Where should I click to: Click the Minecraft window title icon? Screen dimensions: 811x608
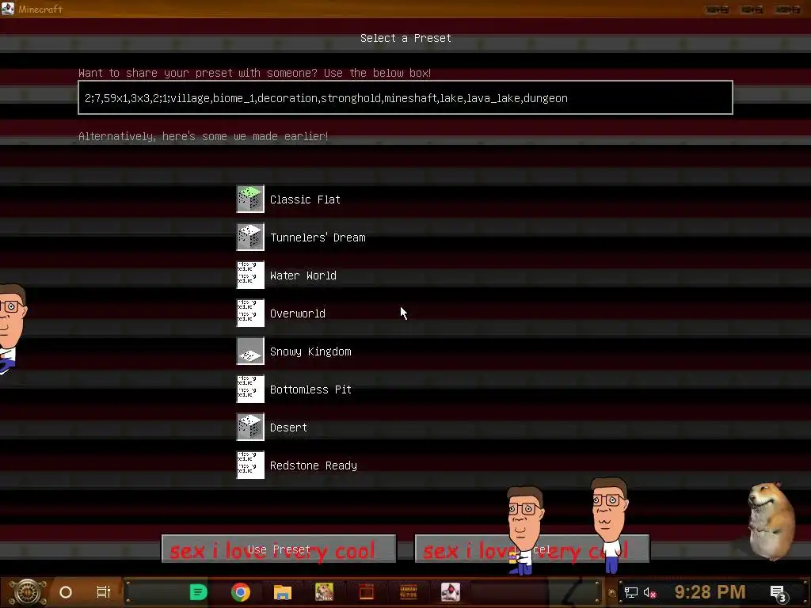pyautogui.click(x=7, y=8)
